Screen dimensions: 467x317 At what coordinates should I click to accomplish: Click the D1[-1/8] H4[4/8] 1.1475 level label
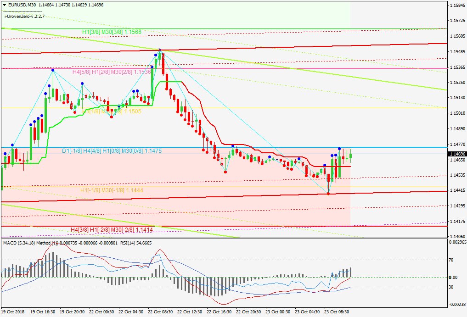[x=112, y=151]
